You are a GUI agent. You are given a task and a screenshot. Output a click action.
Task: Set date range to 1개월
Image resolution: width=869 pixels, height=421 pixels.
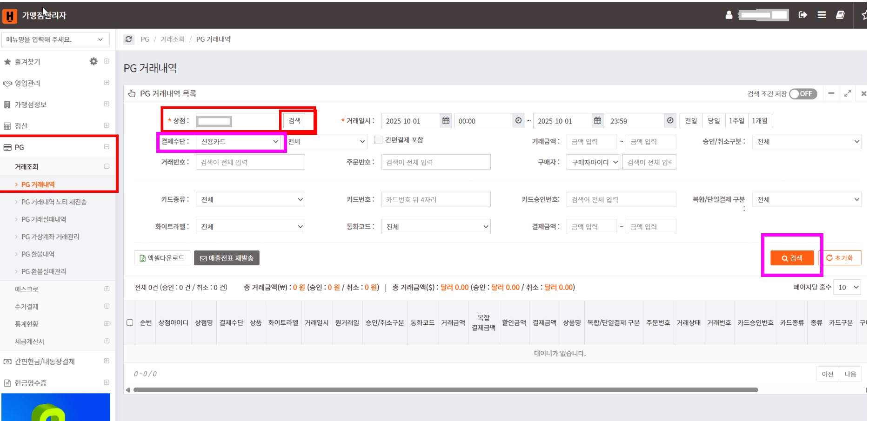760,121
